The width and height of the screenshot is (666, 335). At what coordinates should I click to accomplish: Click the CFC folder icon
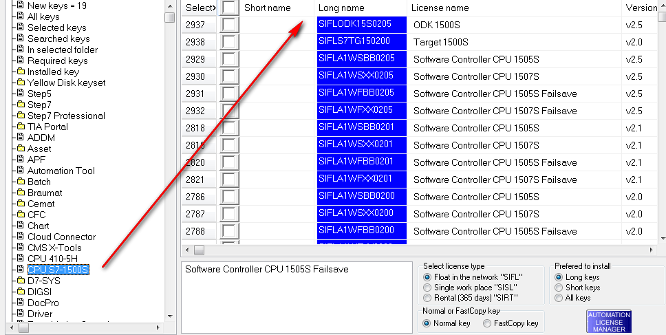(x=21, y=215)
